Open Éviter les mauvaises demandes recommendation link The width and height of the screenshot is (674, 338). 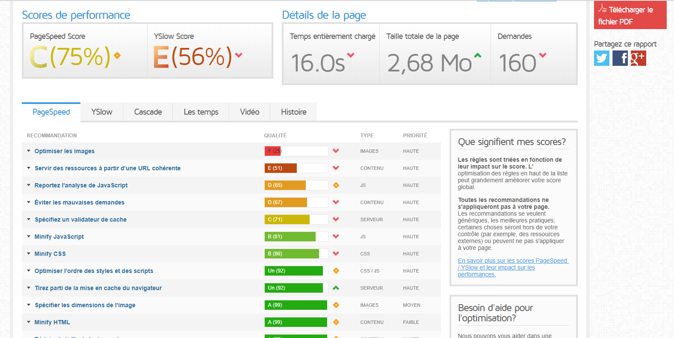pos(80,202)
